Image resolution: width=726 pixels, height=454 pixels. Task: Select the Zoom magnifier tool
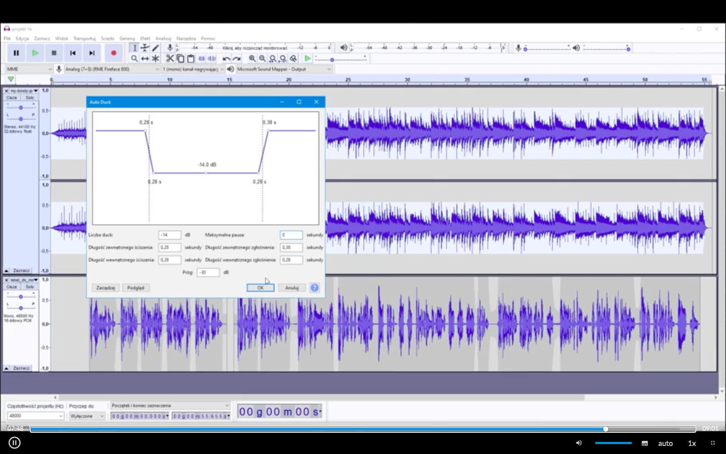pyautogui.click(x=134, y=59)
